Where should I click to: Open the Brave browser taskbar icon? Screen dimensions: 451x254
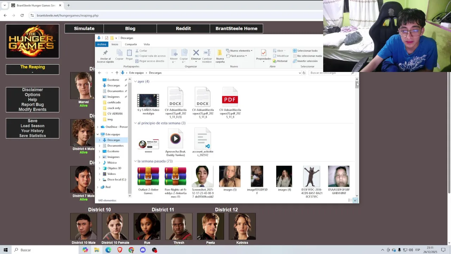(x=120, y=250)
